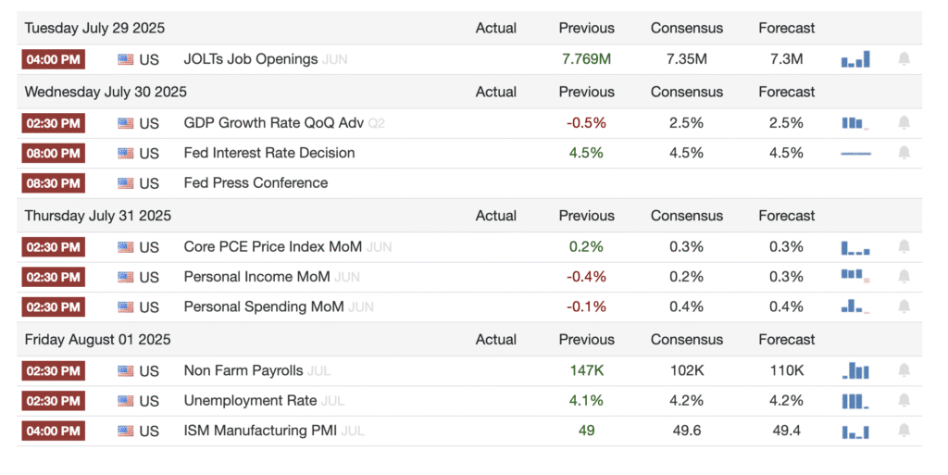Click the Forecast header in Friday August 01 row
The image size is (948, 475).
tap(786, 339)
